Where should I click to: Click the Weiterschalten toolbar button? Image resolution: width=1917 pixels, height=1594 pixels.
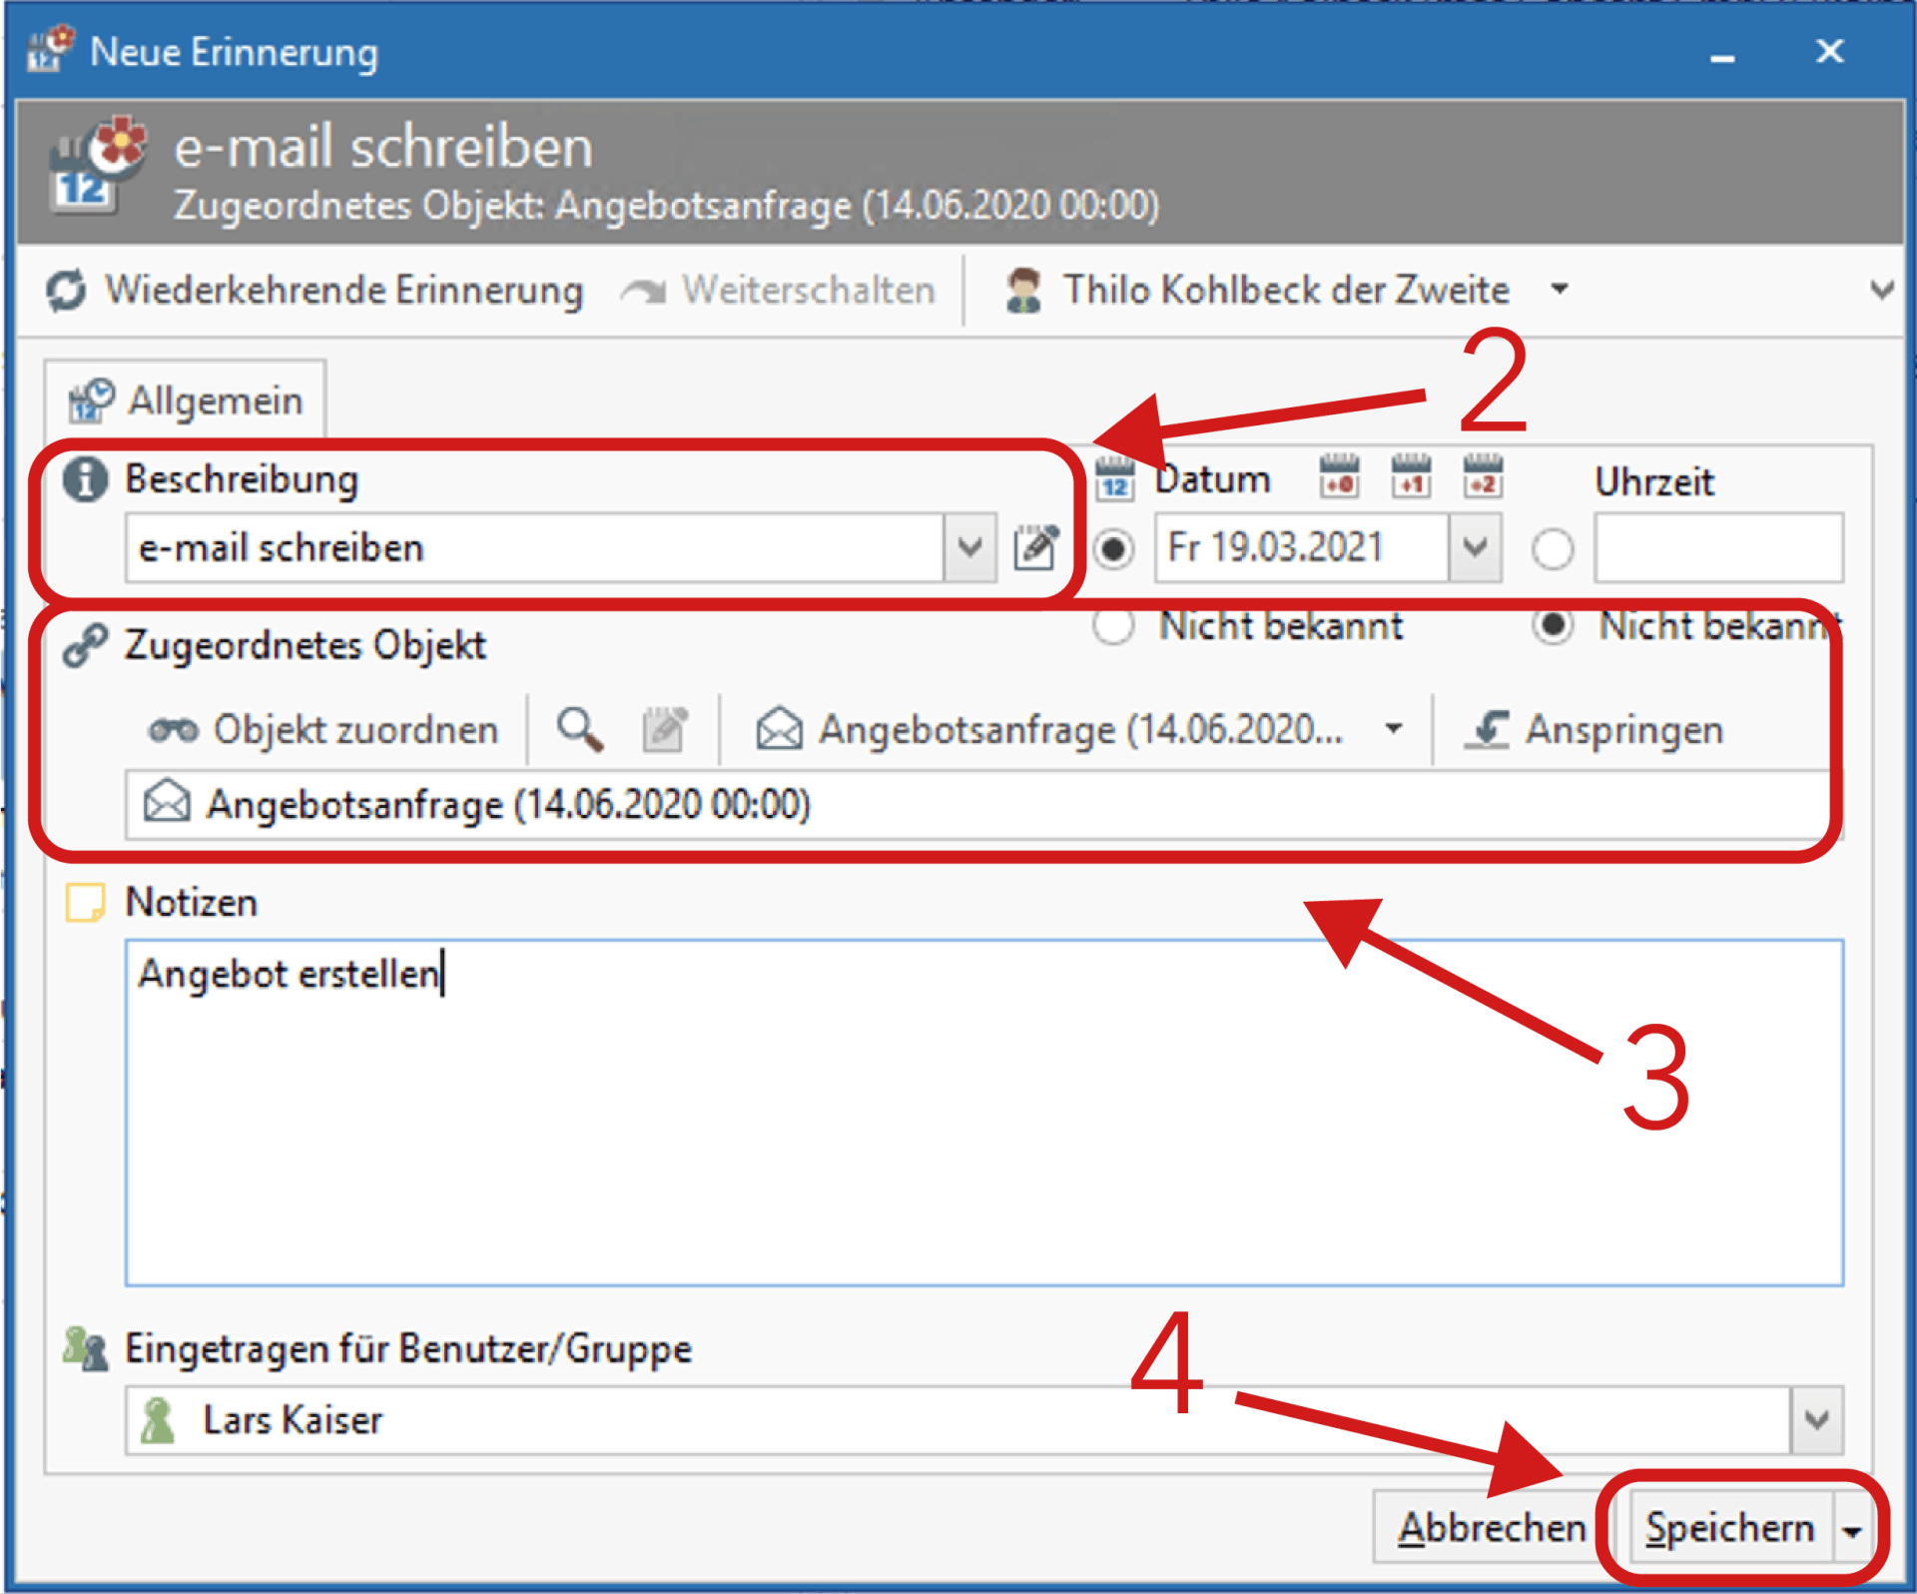coord(778,291)
